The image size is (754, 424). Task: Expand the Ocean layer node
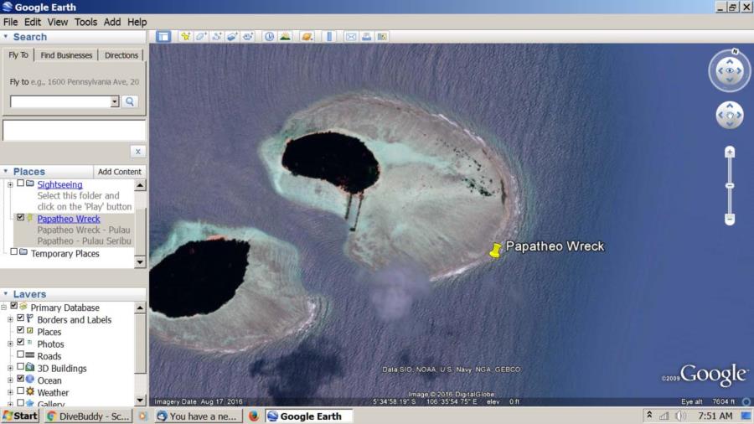pos(10,380)
